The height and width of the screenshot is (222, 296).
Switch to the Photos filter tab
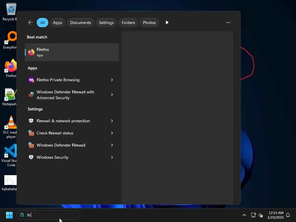click(x=149, y=23)
